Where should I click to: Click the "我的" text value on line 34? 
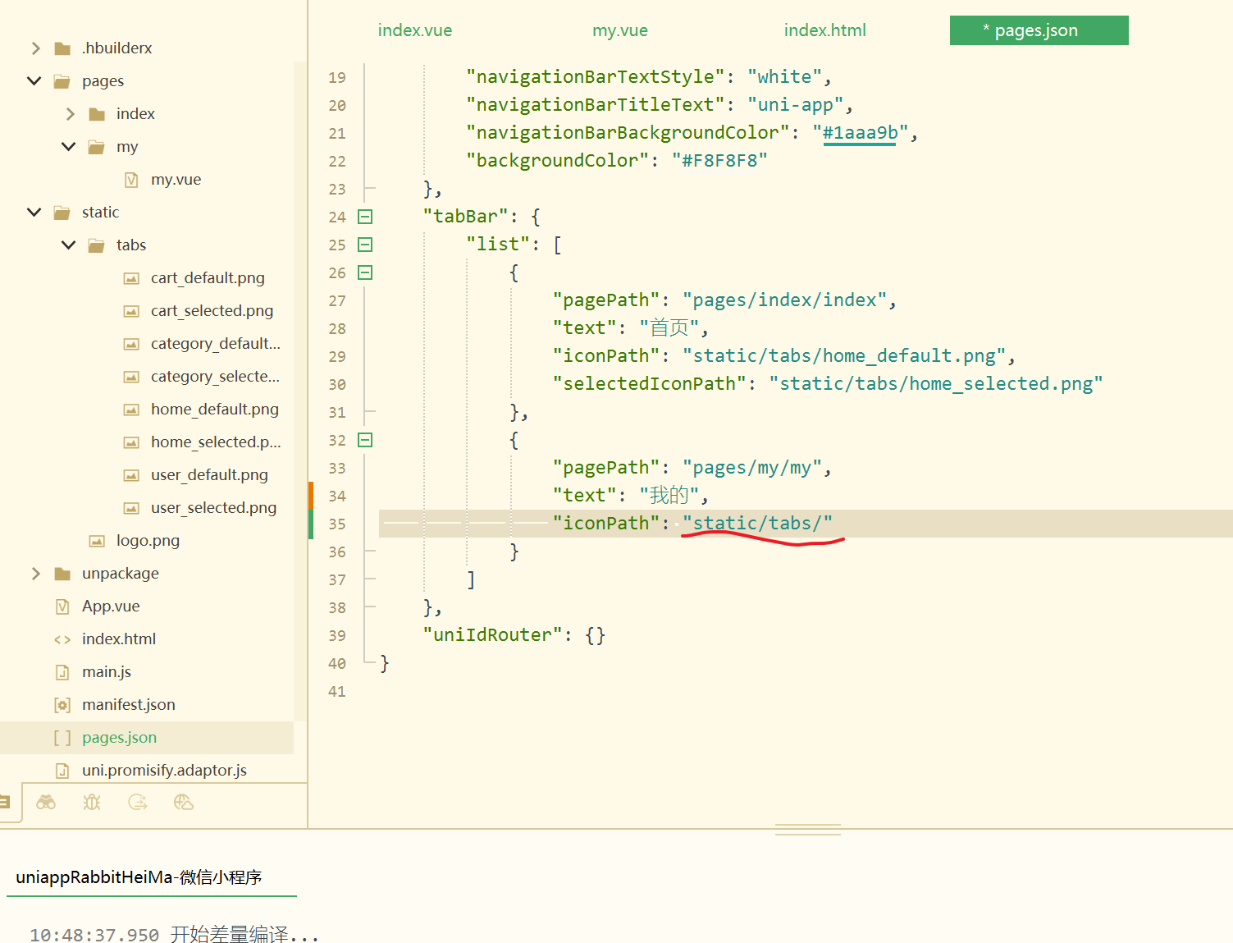point(669,496)
